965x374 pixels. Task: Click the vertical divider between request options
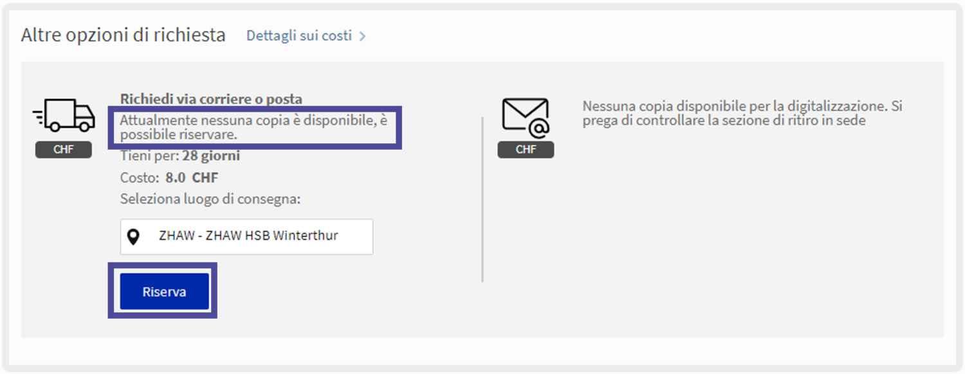coord(482,199)
